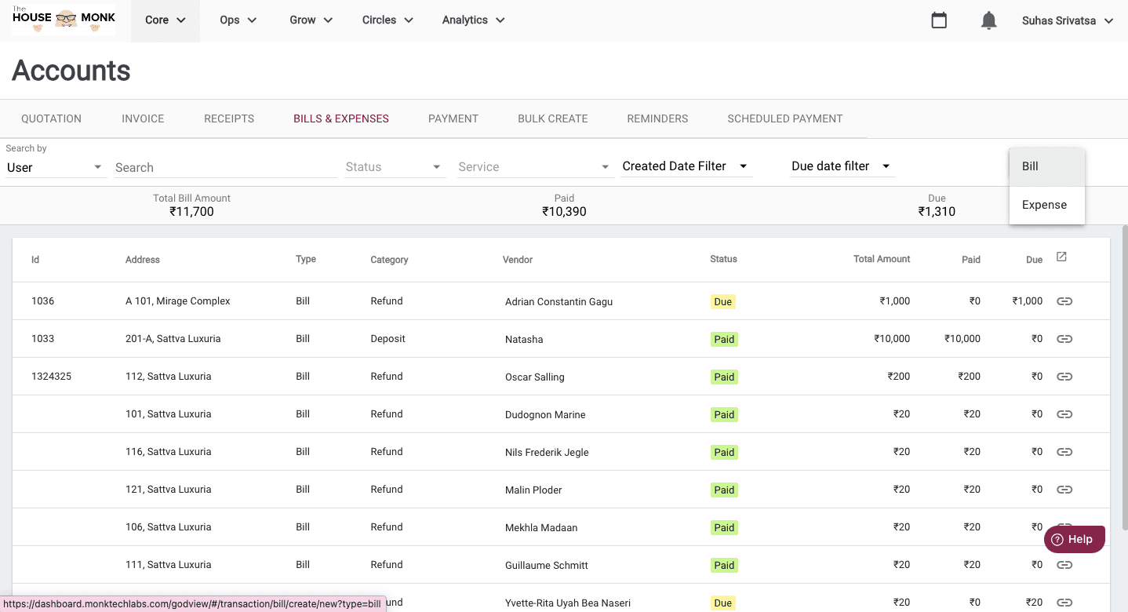The height and width of the screenshot is (612, 1128).
Task: Click The House Monk logo
Action: [64, 20]
